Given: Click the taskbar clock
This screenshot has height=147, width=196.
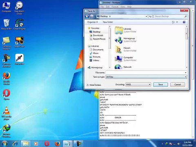Looking at the screenshot, I should 187,144.
